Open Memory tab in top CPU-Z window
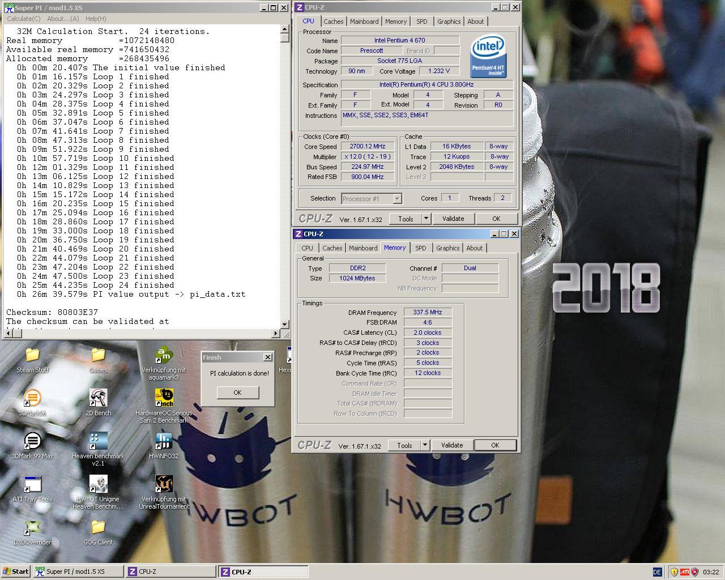The width and height of the screenshot is (725, 580). pos(396,22)
